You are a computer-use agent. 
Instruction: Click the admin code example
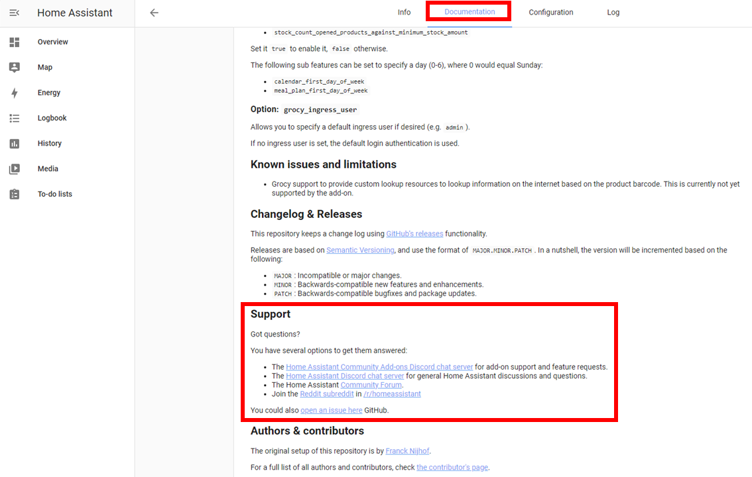(454, 127)
